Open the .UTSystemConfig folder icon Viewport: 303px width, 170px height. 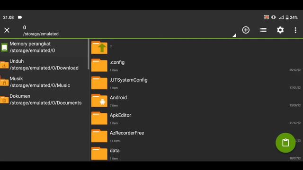pos(99,83)
